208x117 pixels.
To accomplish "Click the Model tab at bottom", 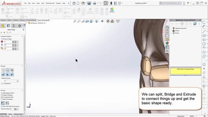I will (10, 114).
